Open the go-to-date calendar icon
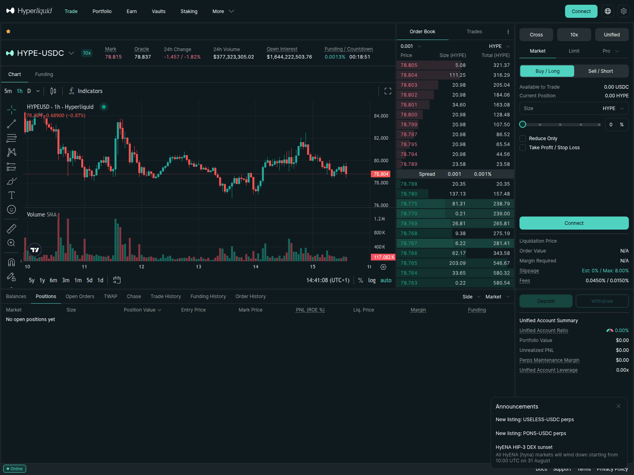The image size is (634, 475). 116,280
